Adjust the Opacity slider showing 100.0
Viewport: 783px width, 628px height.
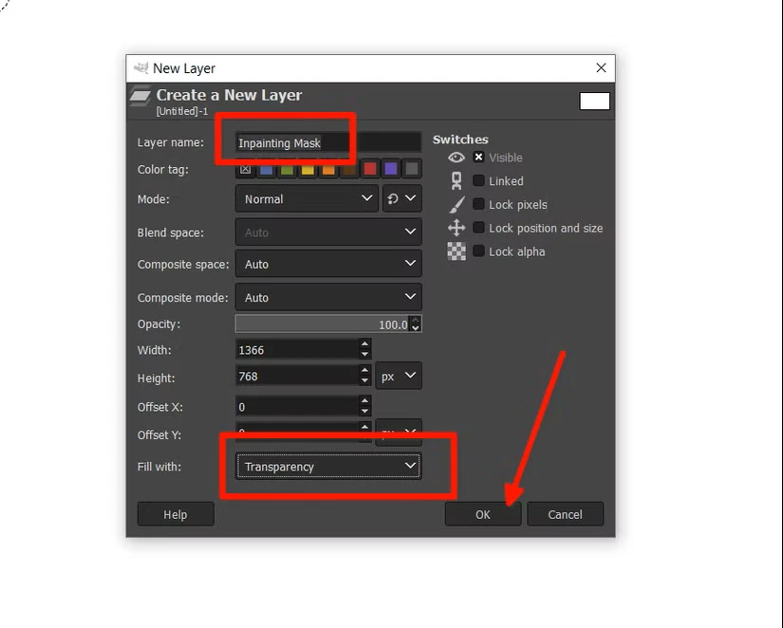323,323
